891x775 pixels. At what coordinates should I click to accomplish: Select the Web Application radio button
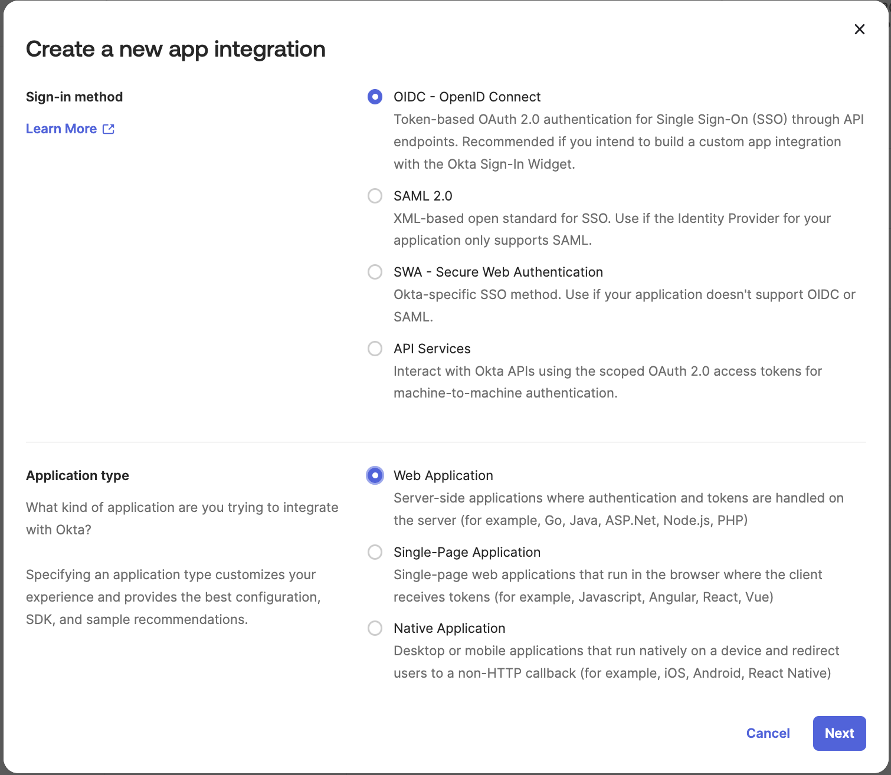[x=375, y=475]
